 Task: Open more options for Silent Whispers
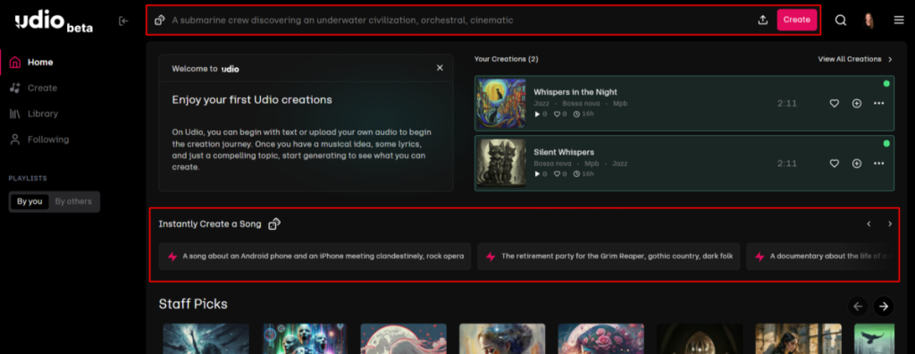click(879, 164)
